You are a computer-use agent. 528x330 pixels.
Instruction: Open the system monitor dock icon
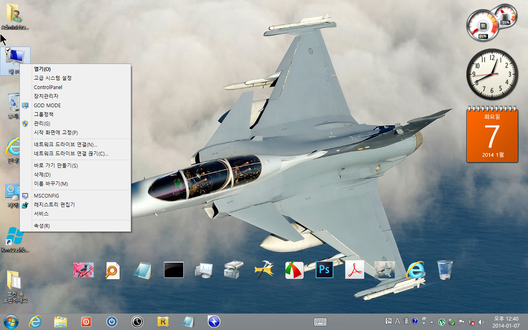tap(204, 271)
